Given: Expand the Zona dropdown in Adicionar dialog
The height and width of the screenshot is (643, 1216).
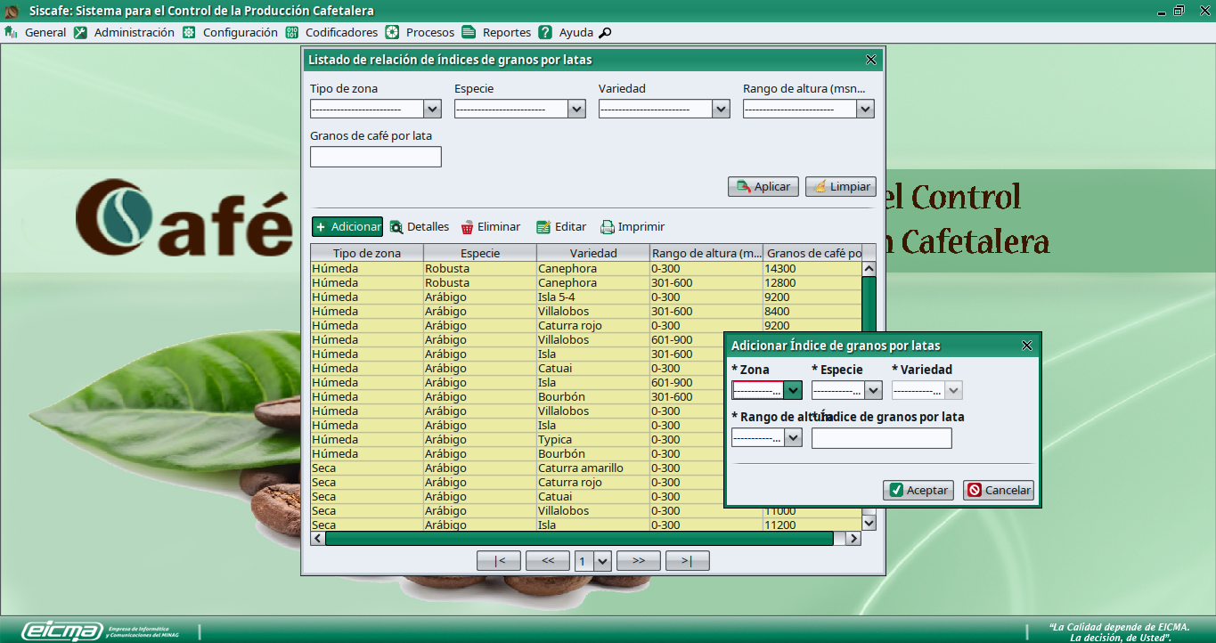Looking at the screenshot, I should [x=793, y=390].
